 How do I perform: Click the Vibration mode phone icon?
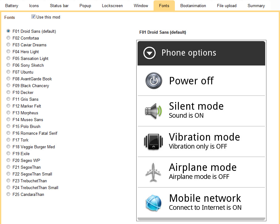(x=153, y=142)
